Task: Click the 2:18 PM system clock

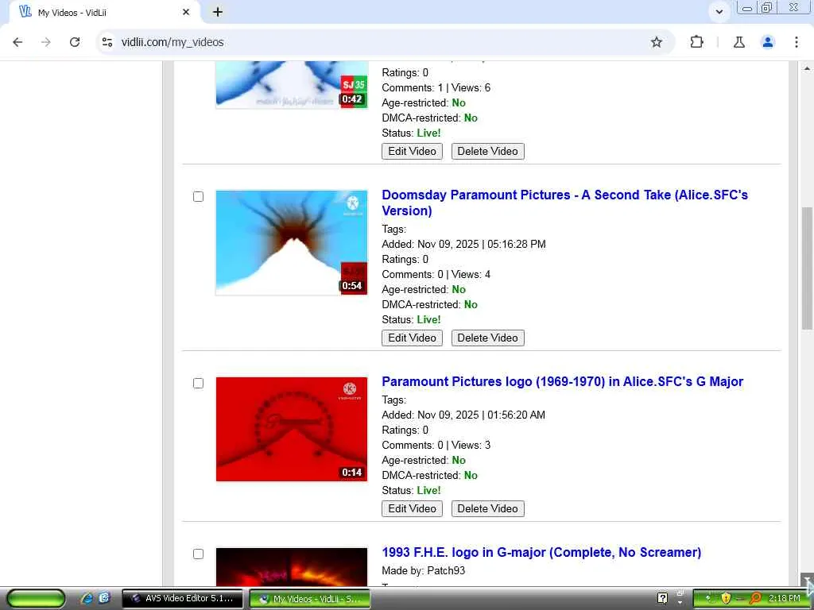Action: coord(785,599)
